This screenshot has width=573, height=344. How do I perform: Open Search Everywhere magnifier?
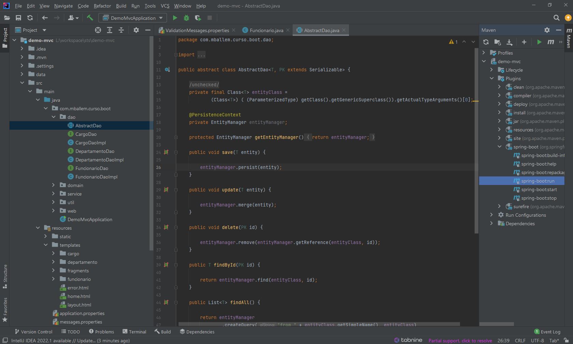tap(556, 18)
